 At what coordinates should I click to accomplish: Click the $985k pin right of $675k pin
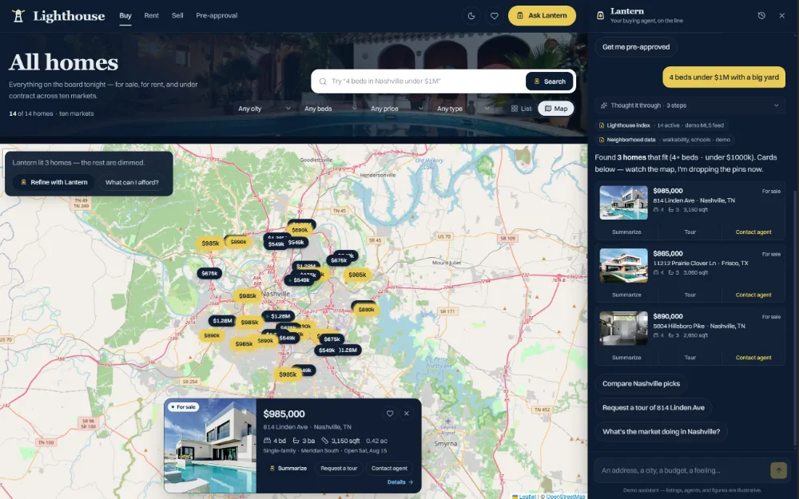[x=357, y=275]
